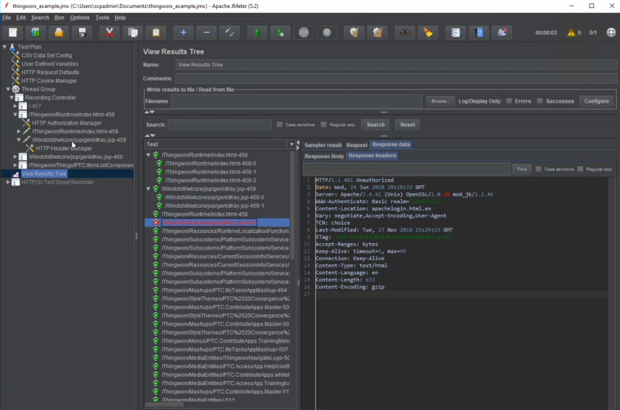Click the Configure button
The image size is (620, 410).
pos(596,101)
